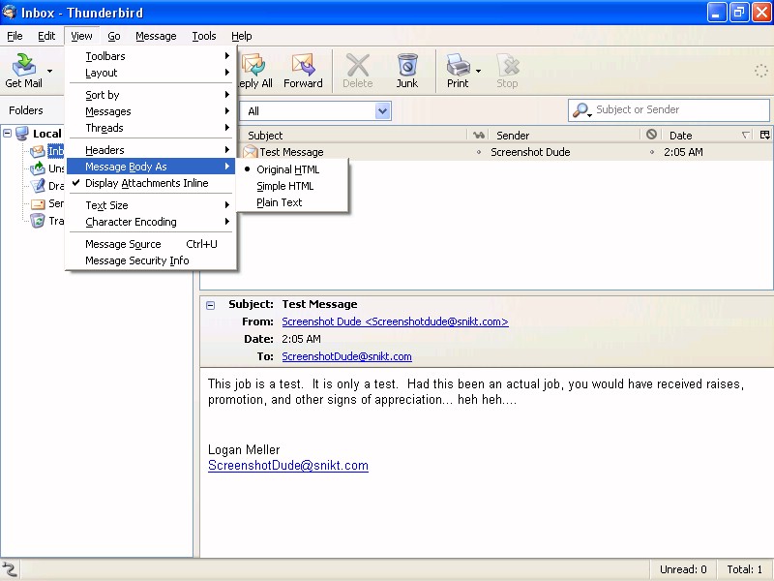Click the Subject or Sender search field
The height and width of the screenshot is (581, 774).
pyautogui.click(x=669, y=109)
